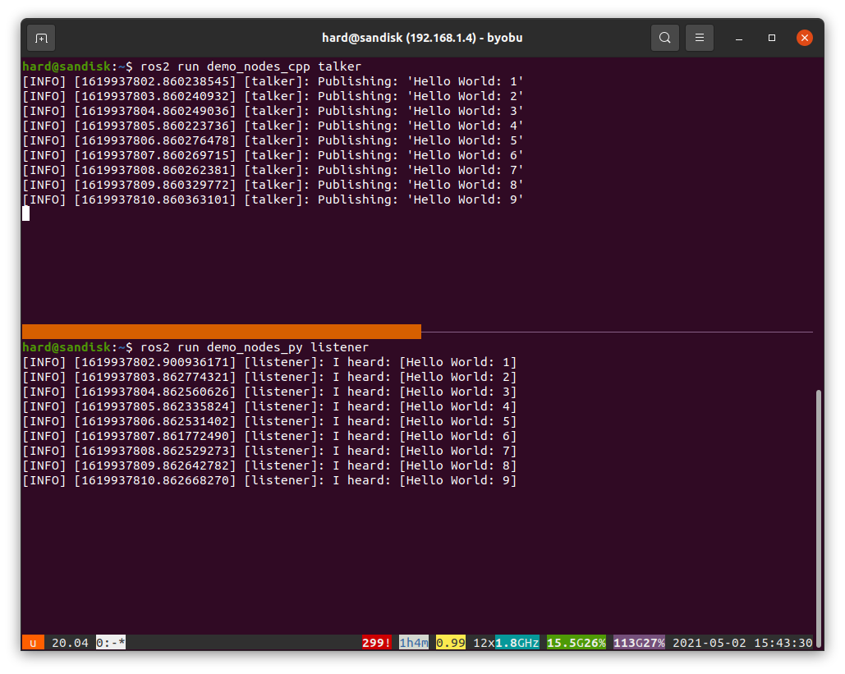Click the orange pane divider bar
The width and height of the screenshot is (845, 674).
tap(222, 332)
